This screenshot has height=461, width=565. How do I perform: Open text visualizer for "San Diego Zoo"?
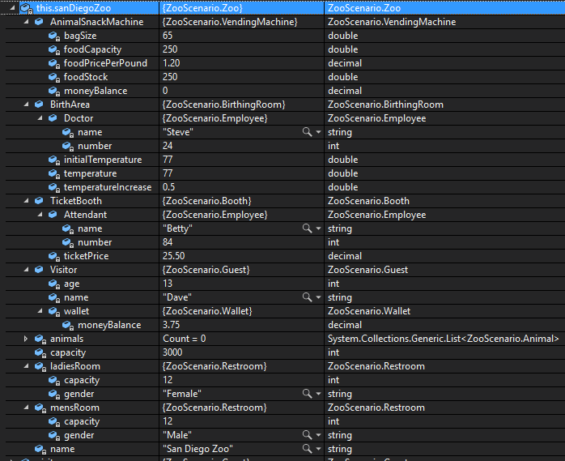click(307, 449)
